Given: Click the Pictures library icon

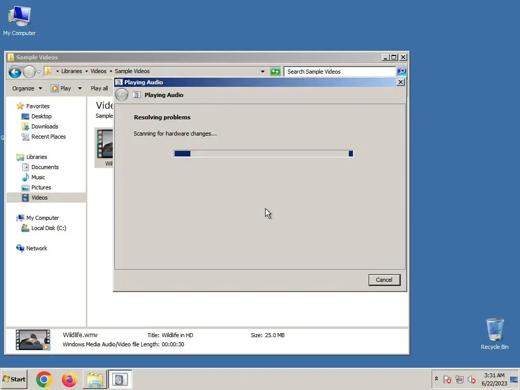Looking at the screenshot, I should click(x=25, y=188).
